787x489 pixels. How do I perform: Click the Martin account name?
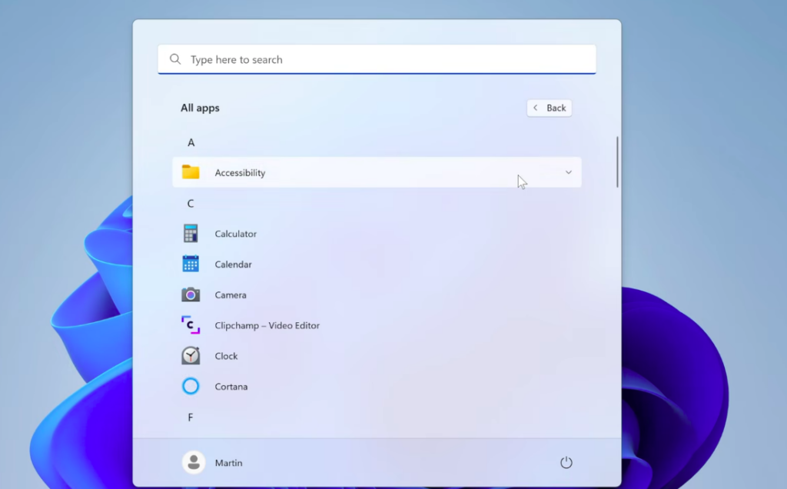[x=229, y=463]
